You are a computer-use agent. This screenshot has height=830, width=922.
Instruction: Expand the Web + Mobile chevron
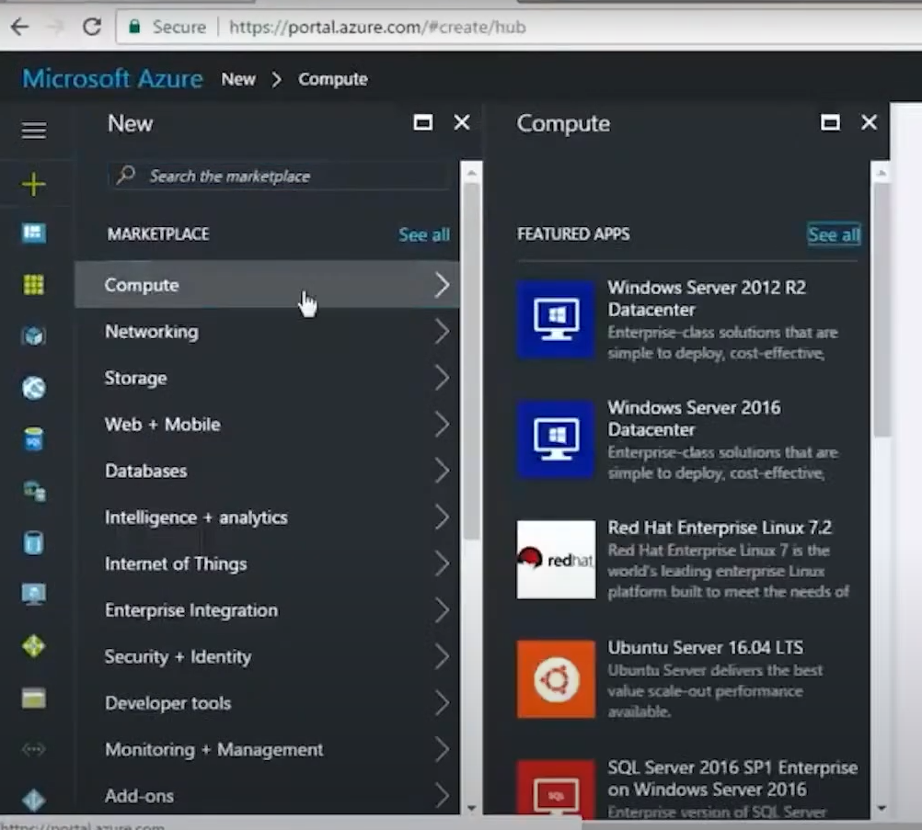pos(443,424)
